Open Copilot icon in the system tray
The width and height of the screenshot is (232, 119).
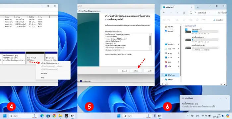[x=228, y=116]
